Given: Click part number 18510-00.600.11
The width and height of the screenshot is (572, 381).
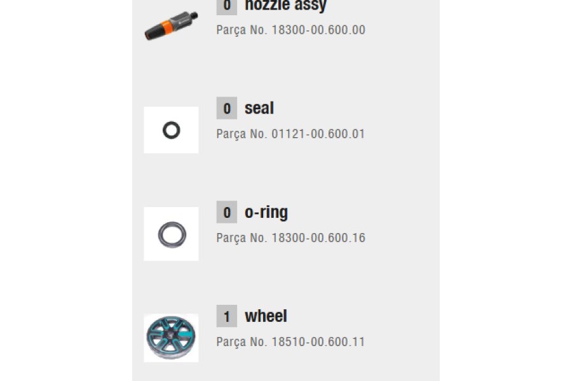Looking at the screenshot, I should (318, 342).
